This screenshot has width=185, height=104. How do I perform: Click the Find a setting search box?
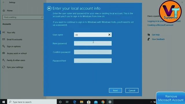click(x=23, y=17)
